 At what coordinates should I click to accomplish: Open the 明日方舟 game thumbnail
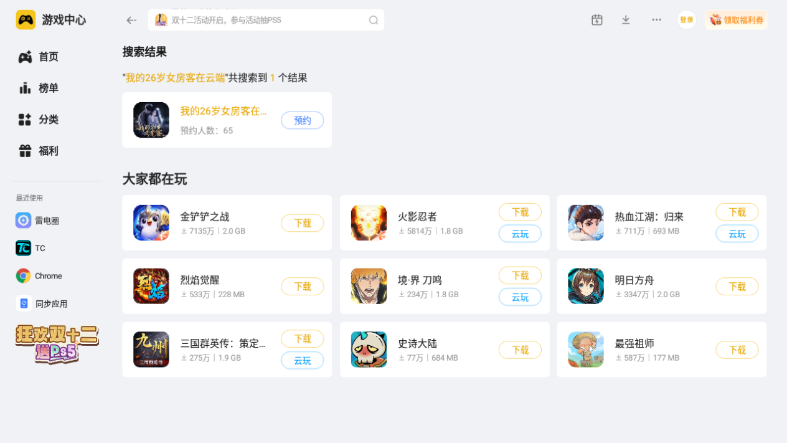coord(586,286)
